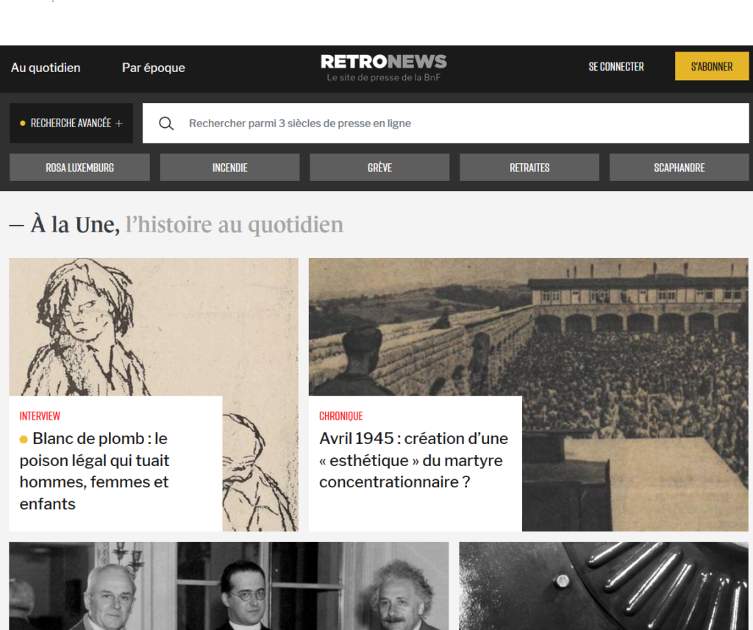This screenshot has width=753, height=630.
Task: Expand the Recherche avancée panel
Action: pos(71,124)
